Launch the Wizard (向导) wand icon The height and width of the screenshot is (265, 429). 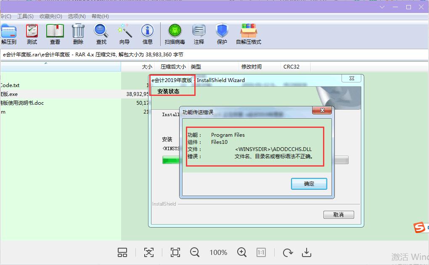[124, 34]
